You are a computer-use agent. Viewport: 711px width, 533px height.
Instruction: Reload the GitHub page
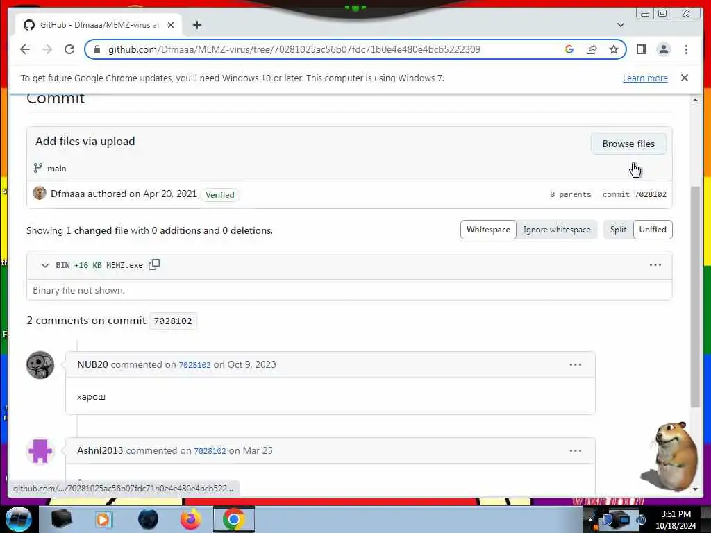point(69,49)
